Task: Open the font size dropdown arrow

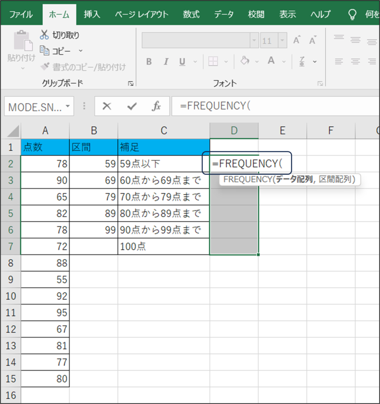Action: coord(282,40)
